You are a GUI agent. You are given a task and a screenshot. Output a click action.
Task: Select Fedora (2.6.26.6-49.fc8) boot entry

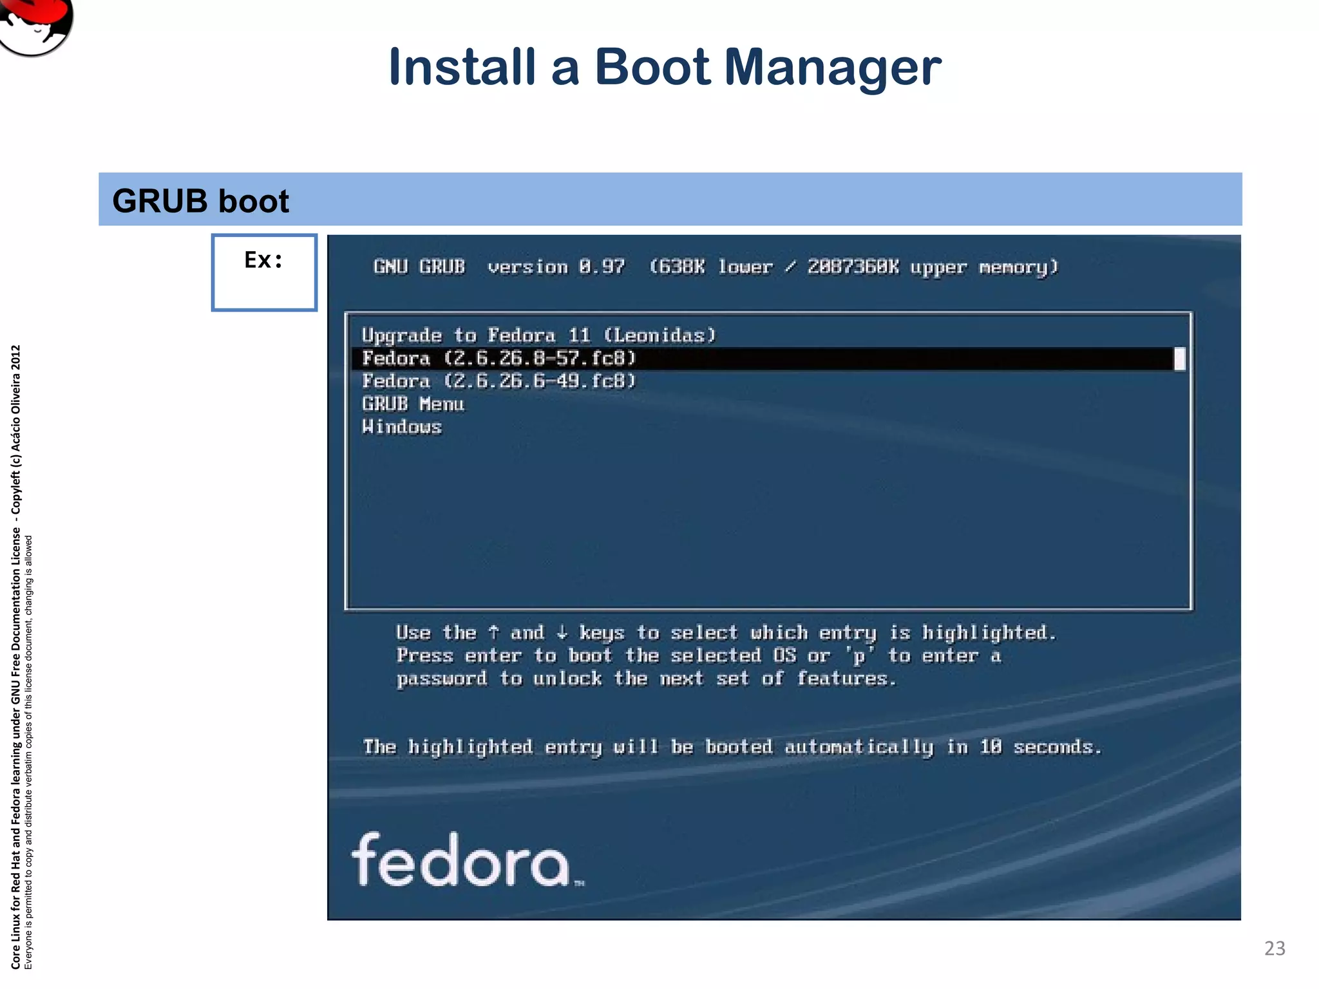click(498, 381)
